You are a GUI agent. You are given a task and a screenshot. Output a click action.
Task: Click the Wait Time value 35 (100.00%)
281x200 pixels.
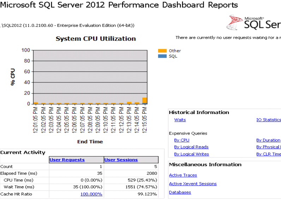coord(88,187)
